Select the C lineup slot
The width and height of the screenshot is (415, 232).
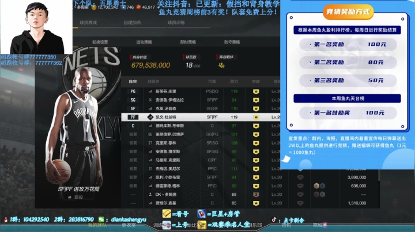pyautogui.click(x=133, y=126)
